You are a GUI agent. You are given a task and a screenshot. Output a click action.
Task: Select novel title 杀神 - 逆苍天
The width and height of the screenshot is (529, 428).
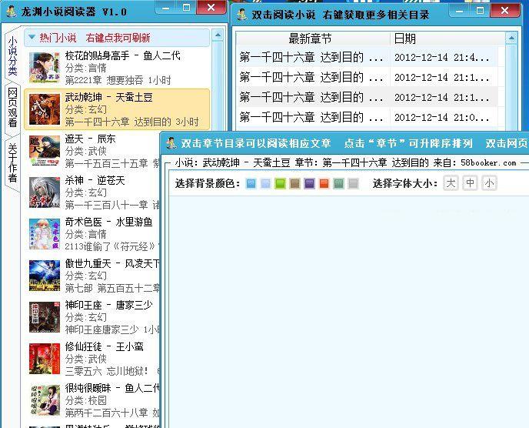[x=95, y=180]
